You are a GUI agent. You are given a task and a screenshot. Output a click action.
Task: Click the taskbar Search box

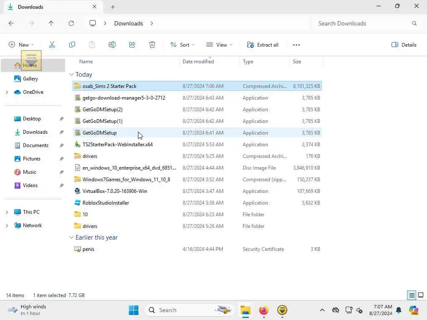coord(189,310)
